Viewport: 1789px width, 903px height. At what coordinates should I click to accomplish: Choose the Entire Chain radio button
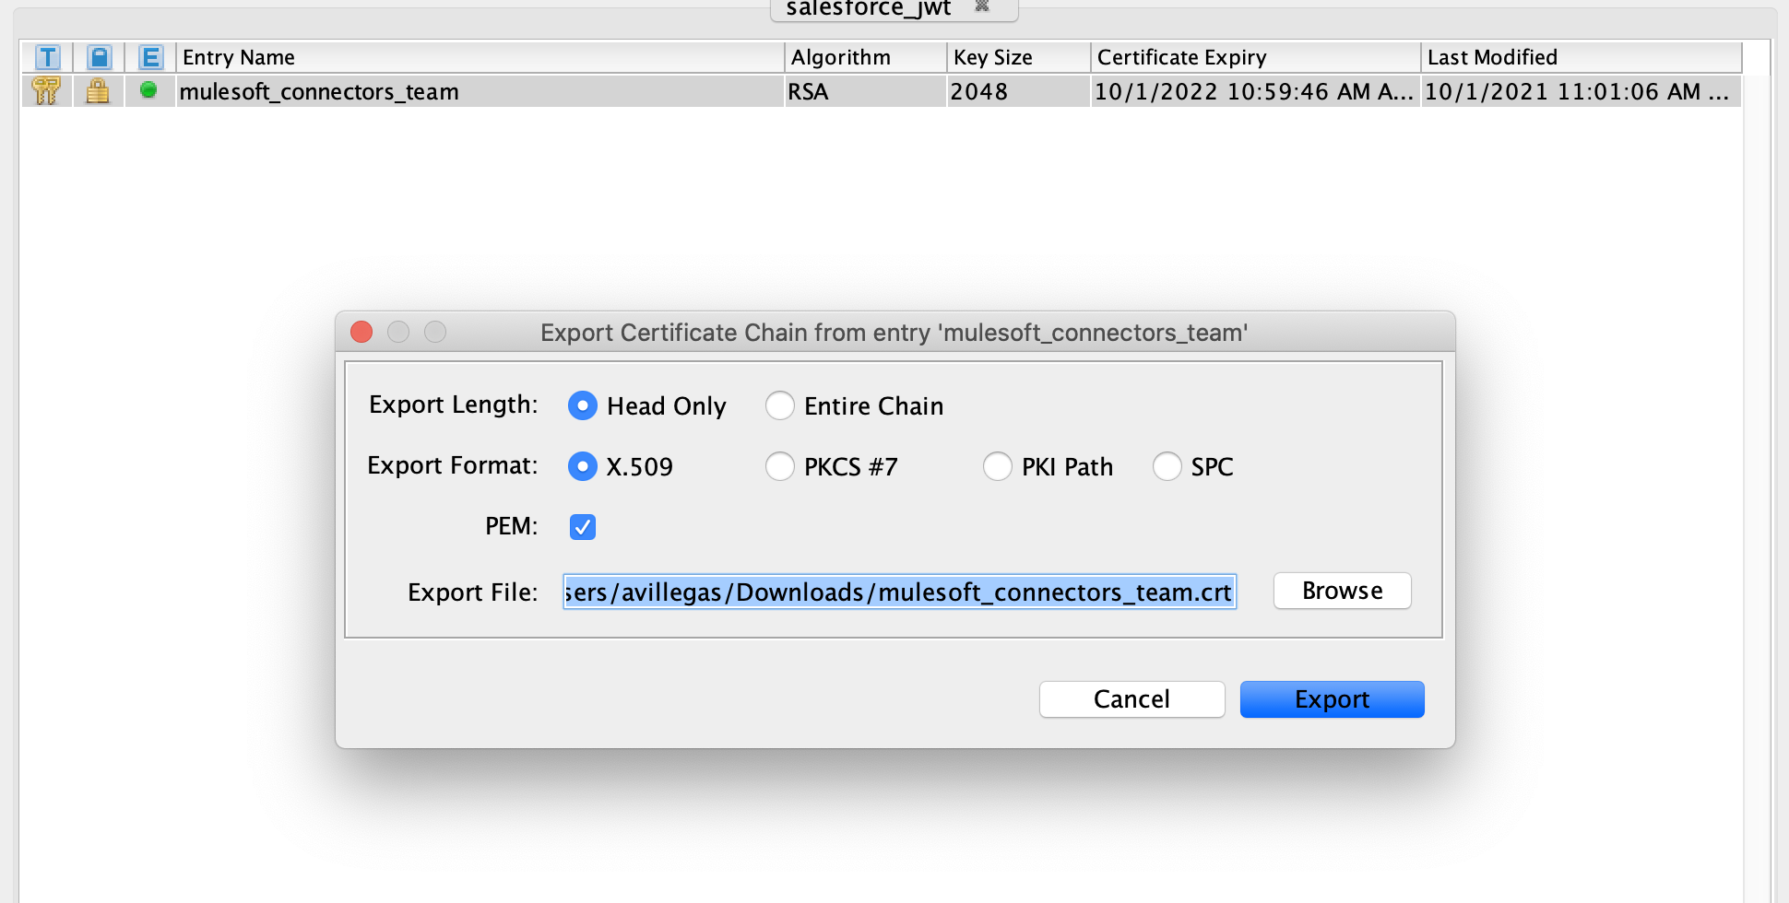tap(780, 405)
